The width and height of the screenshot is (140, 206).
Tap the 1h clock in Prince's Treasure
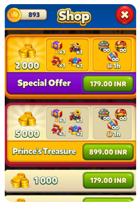[x=114, y=134]
